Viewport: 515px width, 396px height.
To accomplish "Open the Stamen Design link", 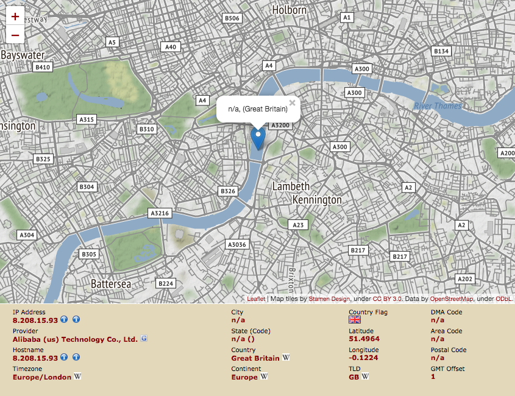I will click(x=329, y=299).
